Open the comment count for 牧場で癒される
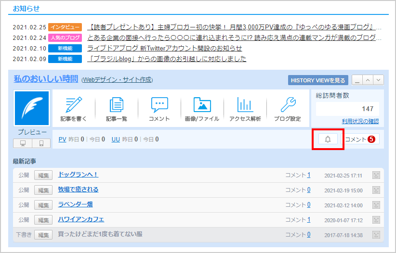Screen dimensions: 396x253 coord(309,190)
